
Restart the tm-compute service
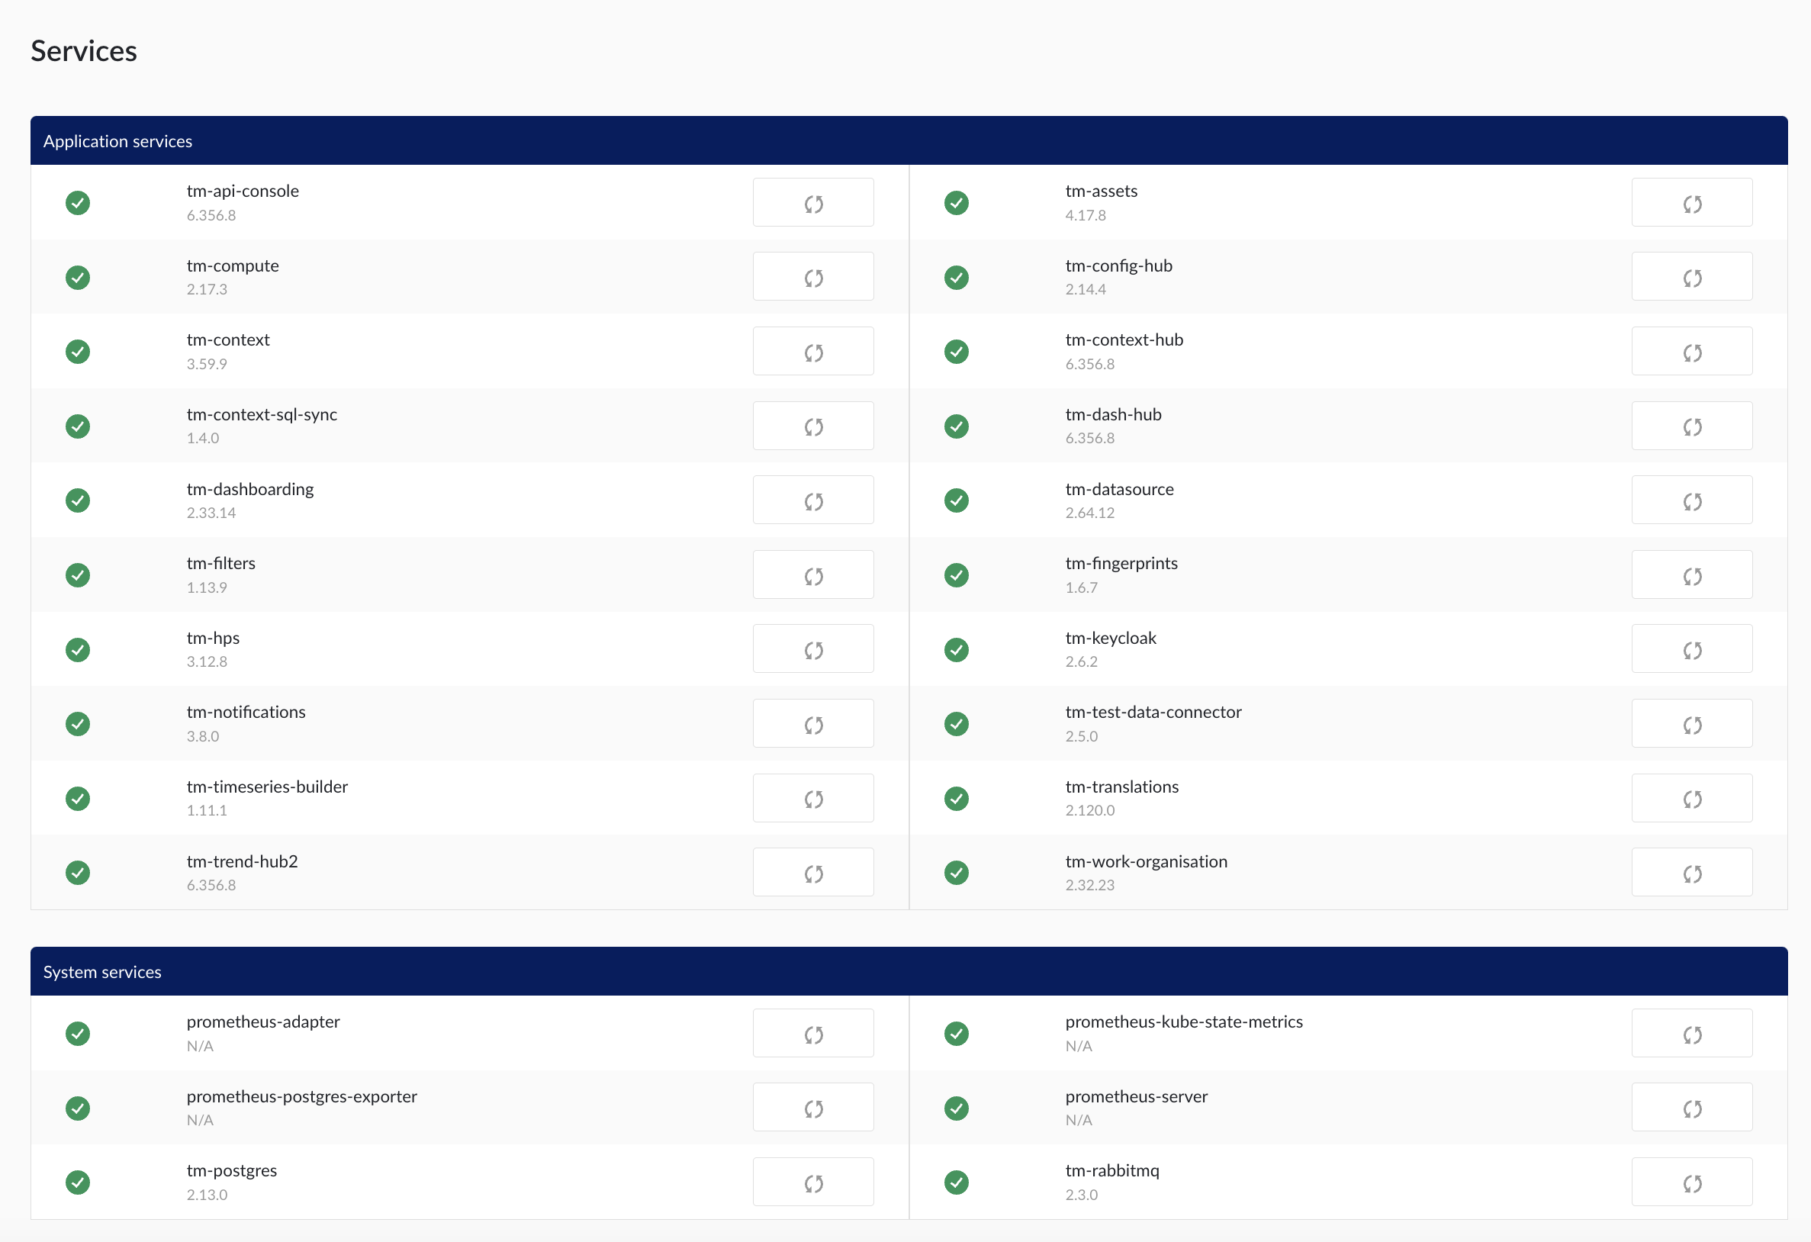[812, 277]
